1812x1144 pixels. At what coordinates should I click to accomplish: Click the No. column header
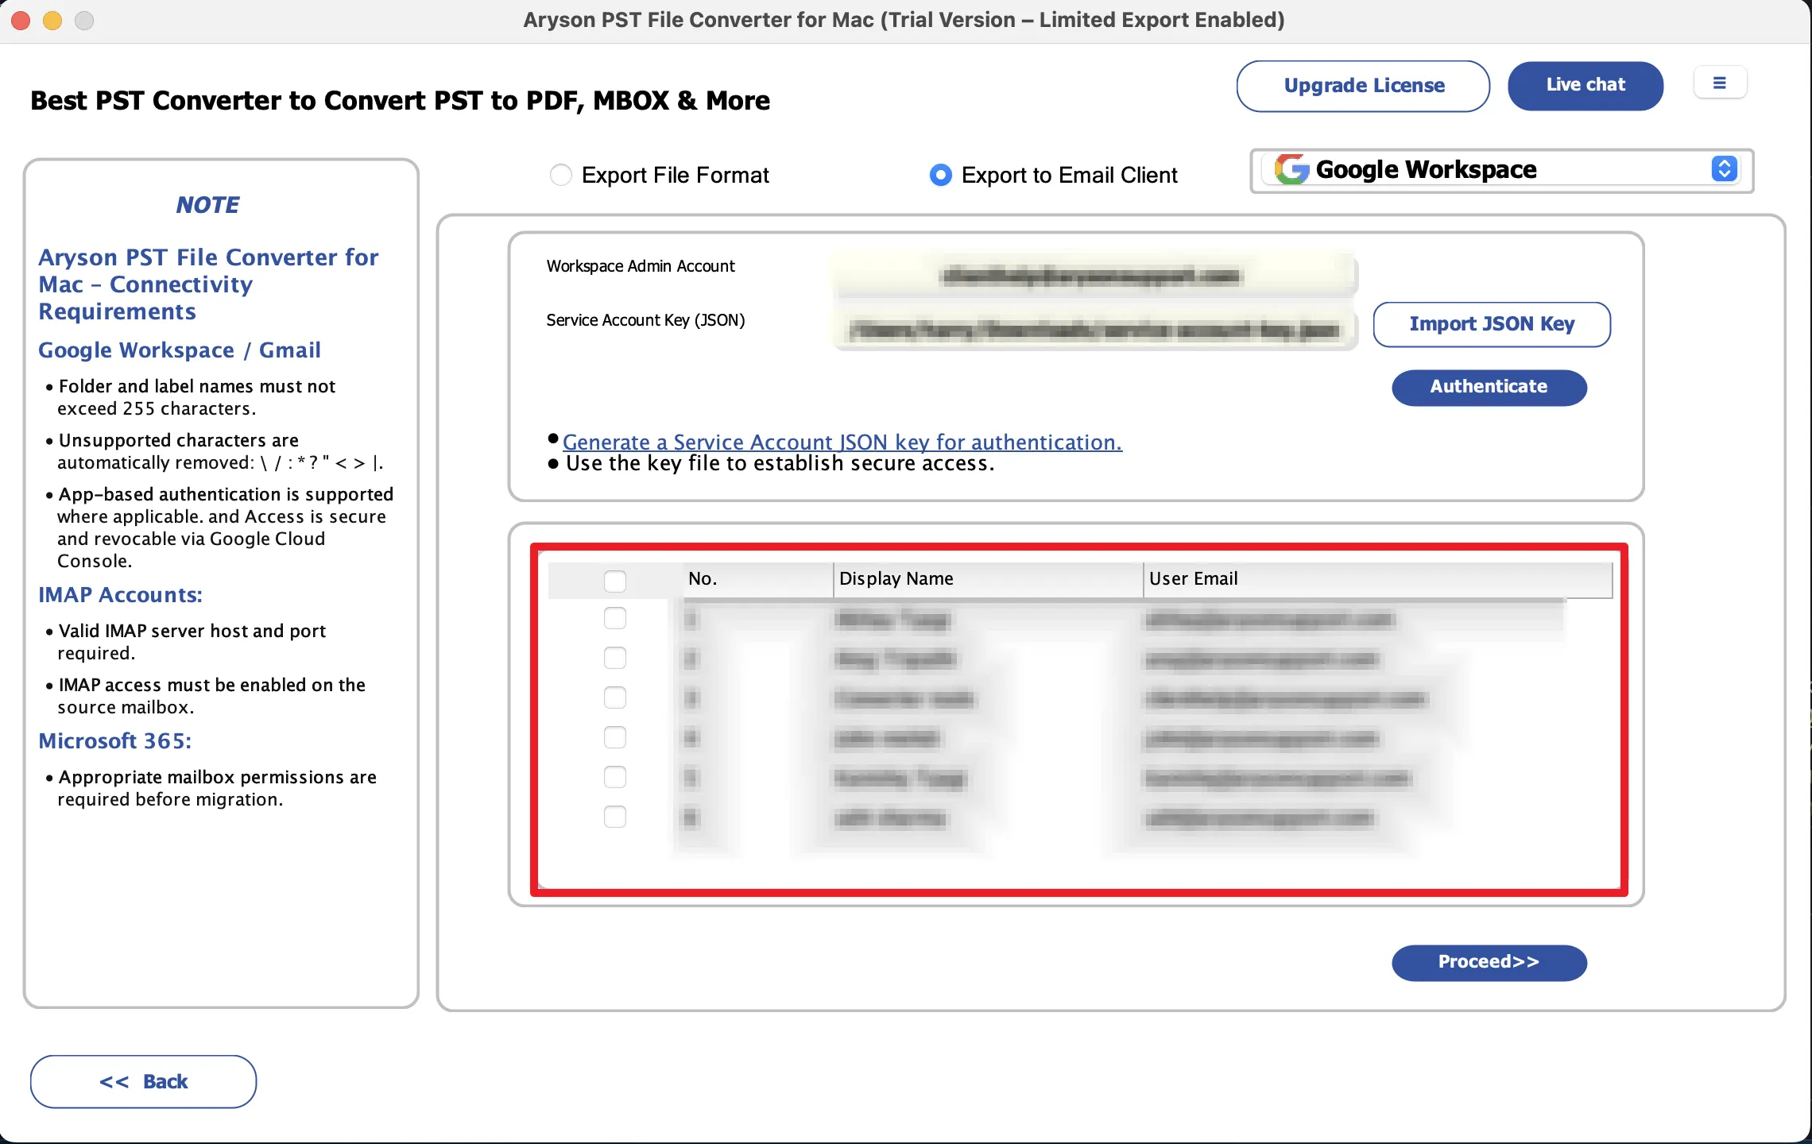click(758, 579)
